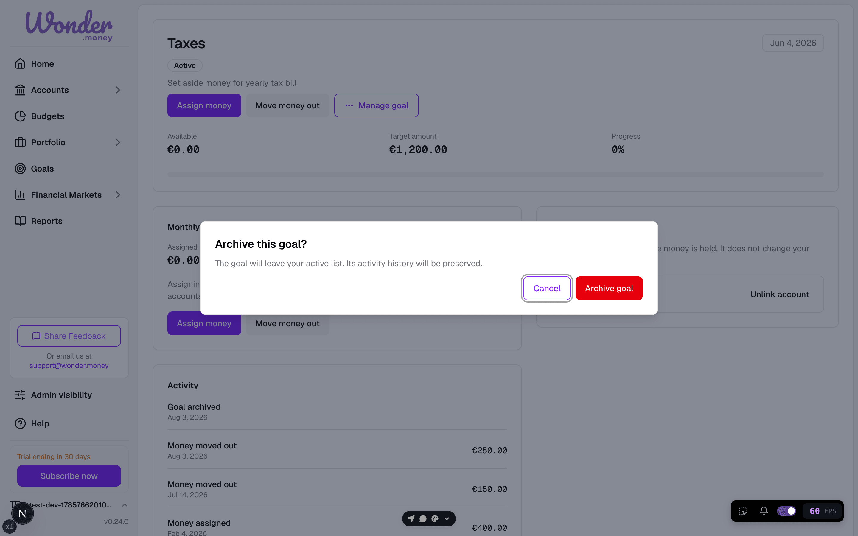Expand the floating toolbar chevron
This screenshot has height=536, width=858.
[447, 519]
